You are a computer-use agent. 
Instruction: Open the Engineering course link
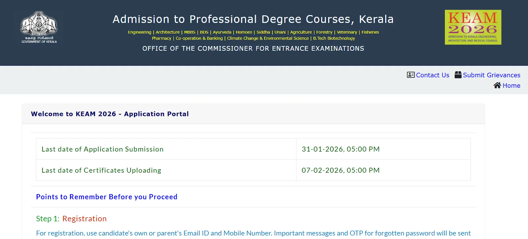point(139,32)
